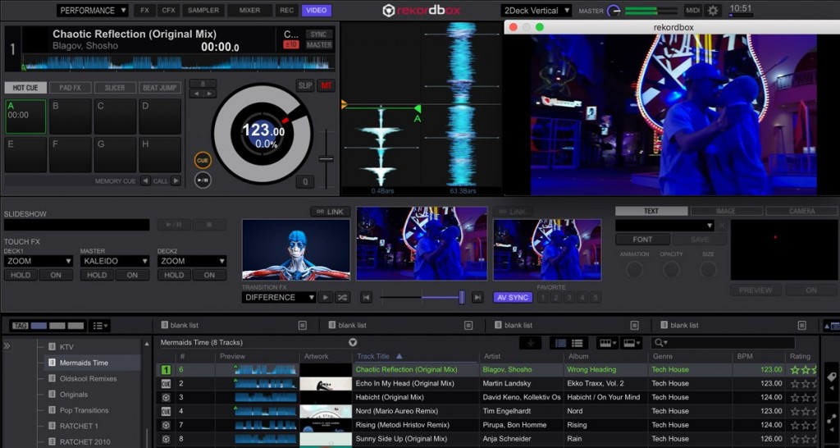Toggle the MIXER panel
The image size is (840, 448).
(x=249, y=10)
